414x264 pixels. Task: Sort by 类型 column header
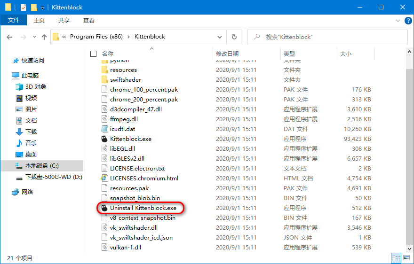pyautogui.click(x=289, y=54)
